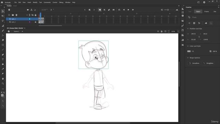Go to previous keyframe arrow
Viewport: 220px width, 124px height.
click(85, 10)
